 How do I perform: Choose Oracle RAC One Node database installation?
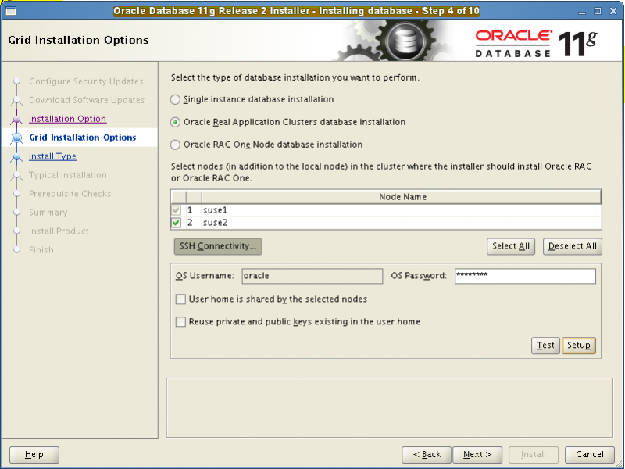[x=176, y=145]
